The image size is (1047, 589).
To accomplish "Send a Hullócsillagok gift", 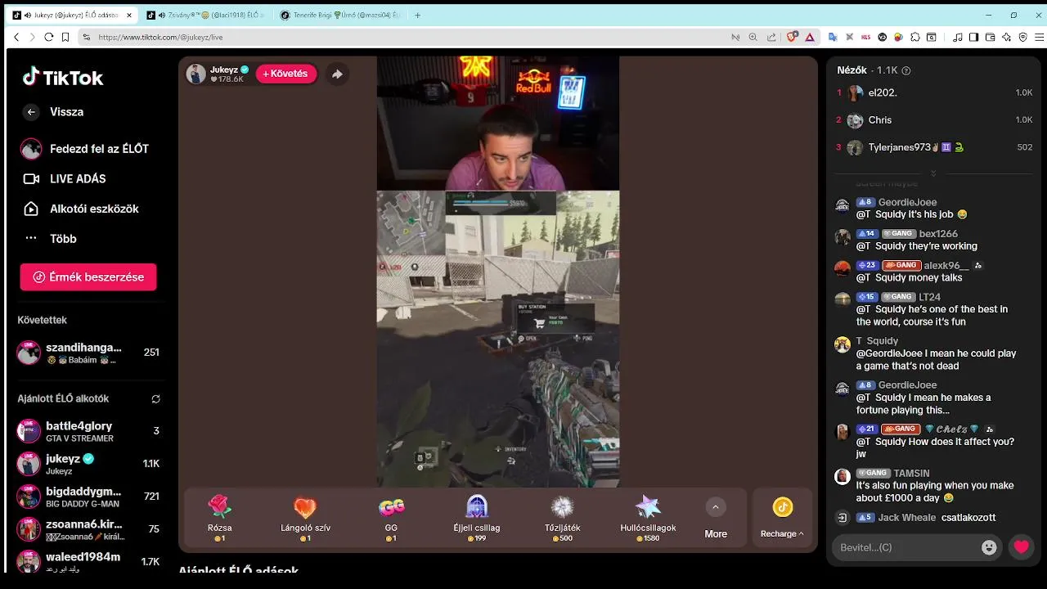I will tap(648, 519).
